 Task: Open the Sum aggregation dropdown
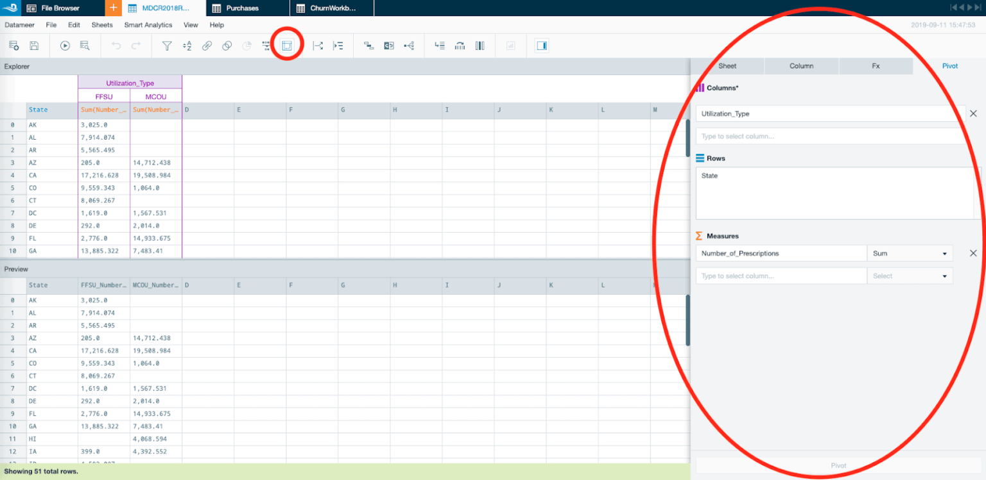click(909, 253)
